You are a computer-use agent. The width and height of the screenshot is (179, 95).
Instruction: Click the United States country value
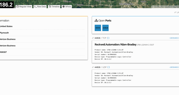pos(6,26)
